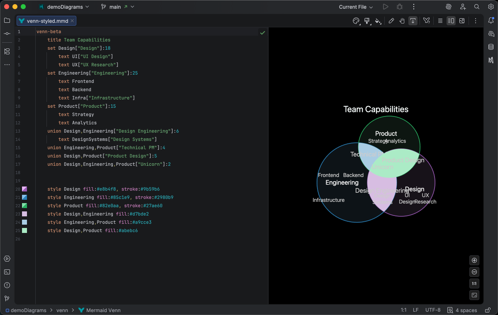This screenshot has width=498, height=315.
Task: Click the pencil edit icon in editor toolbar
Action: click(x=391, y=21)
